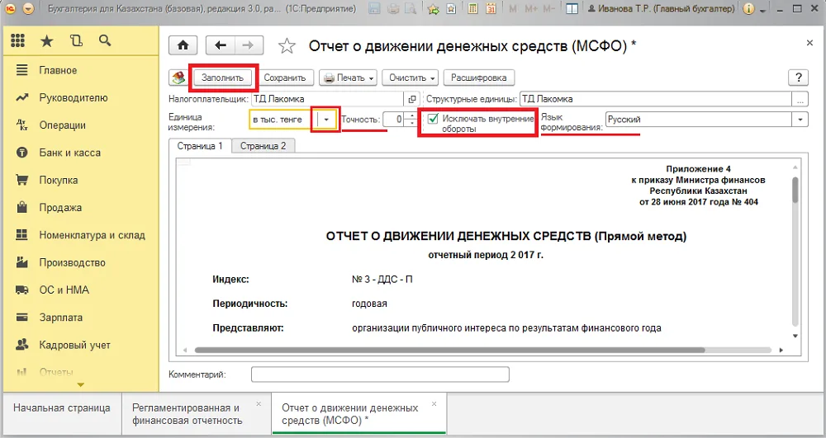Open Язык формирования dropdown arrow
The image size is (826, 438).
(800, 120)
